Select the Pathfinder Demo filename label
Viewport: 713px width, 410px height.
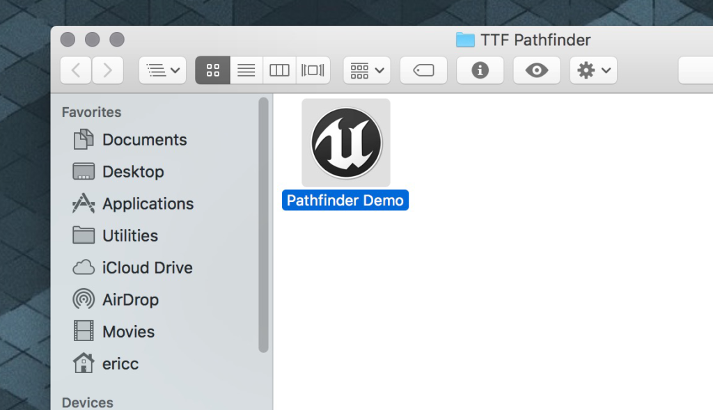tap(345, 200)
